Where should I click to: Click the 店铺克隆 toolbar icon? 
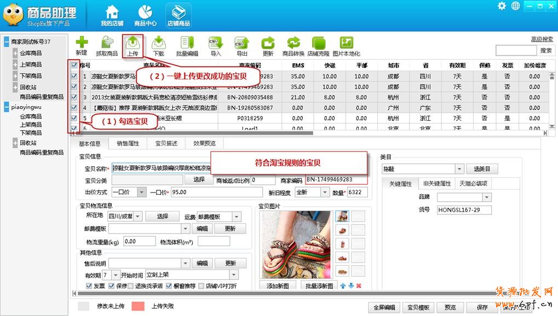318,45
